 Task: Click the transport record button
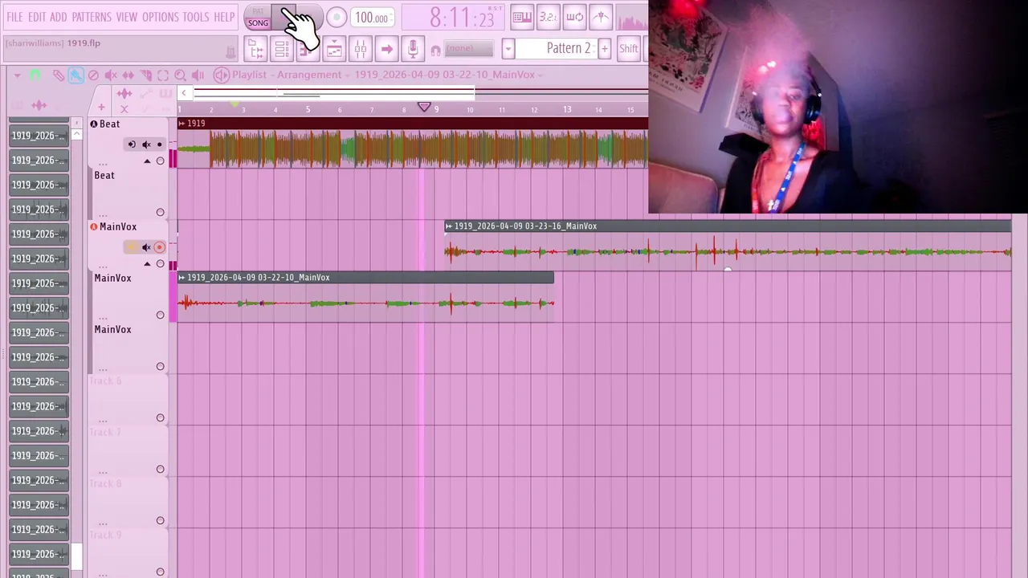[x=337, y=18]
